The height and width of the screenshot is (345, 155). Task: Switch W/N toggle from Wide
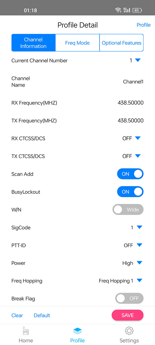(x=128, y=210)
